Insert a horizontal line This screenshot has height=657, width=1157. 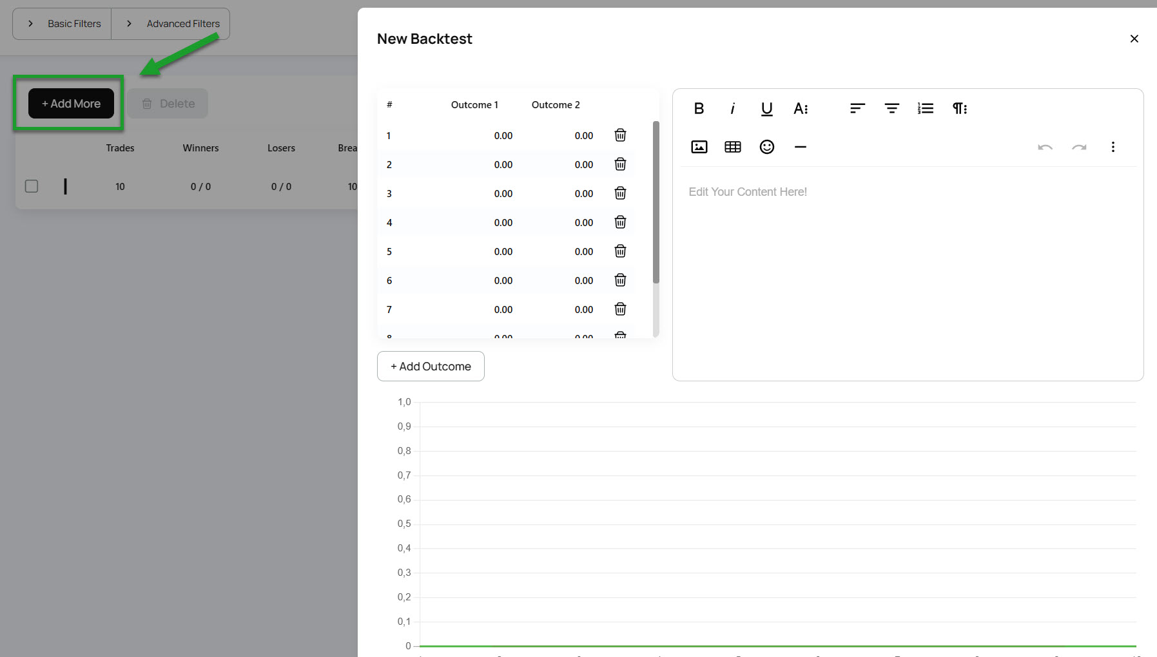click(x=801, y=147)
